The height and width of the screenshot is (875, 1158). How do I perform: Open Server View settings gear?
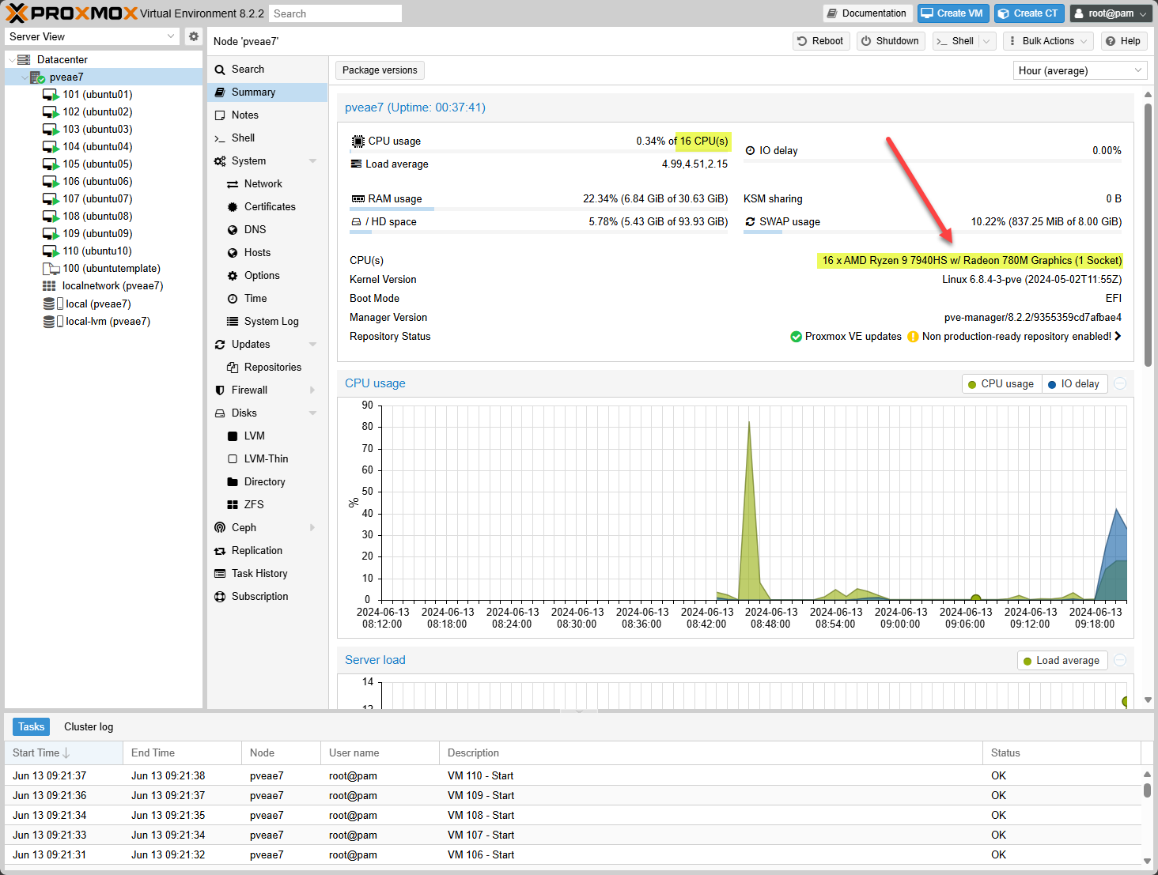point(194,36)
